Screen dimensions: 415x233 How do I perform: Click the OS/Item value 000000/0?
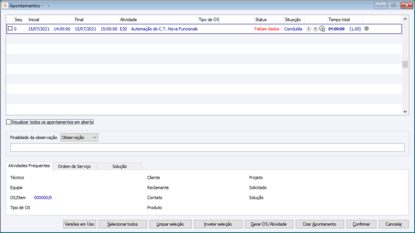coord(43,198)
